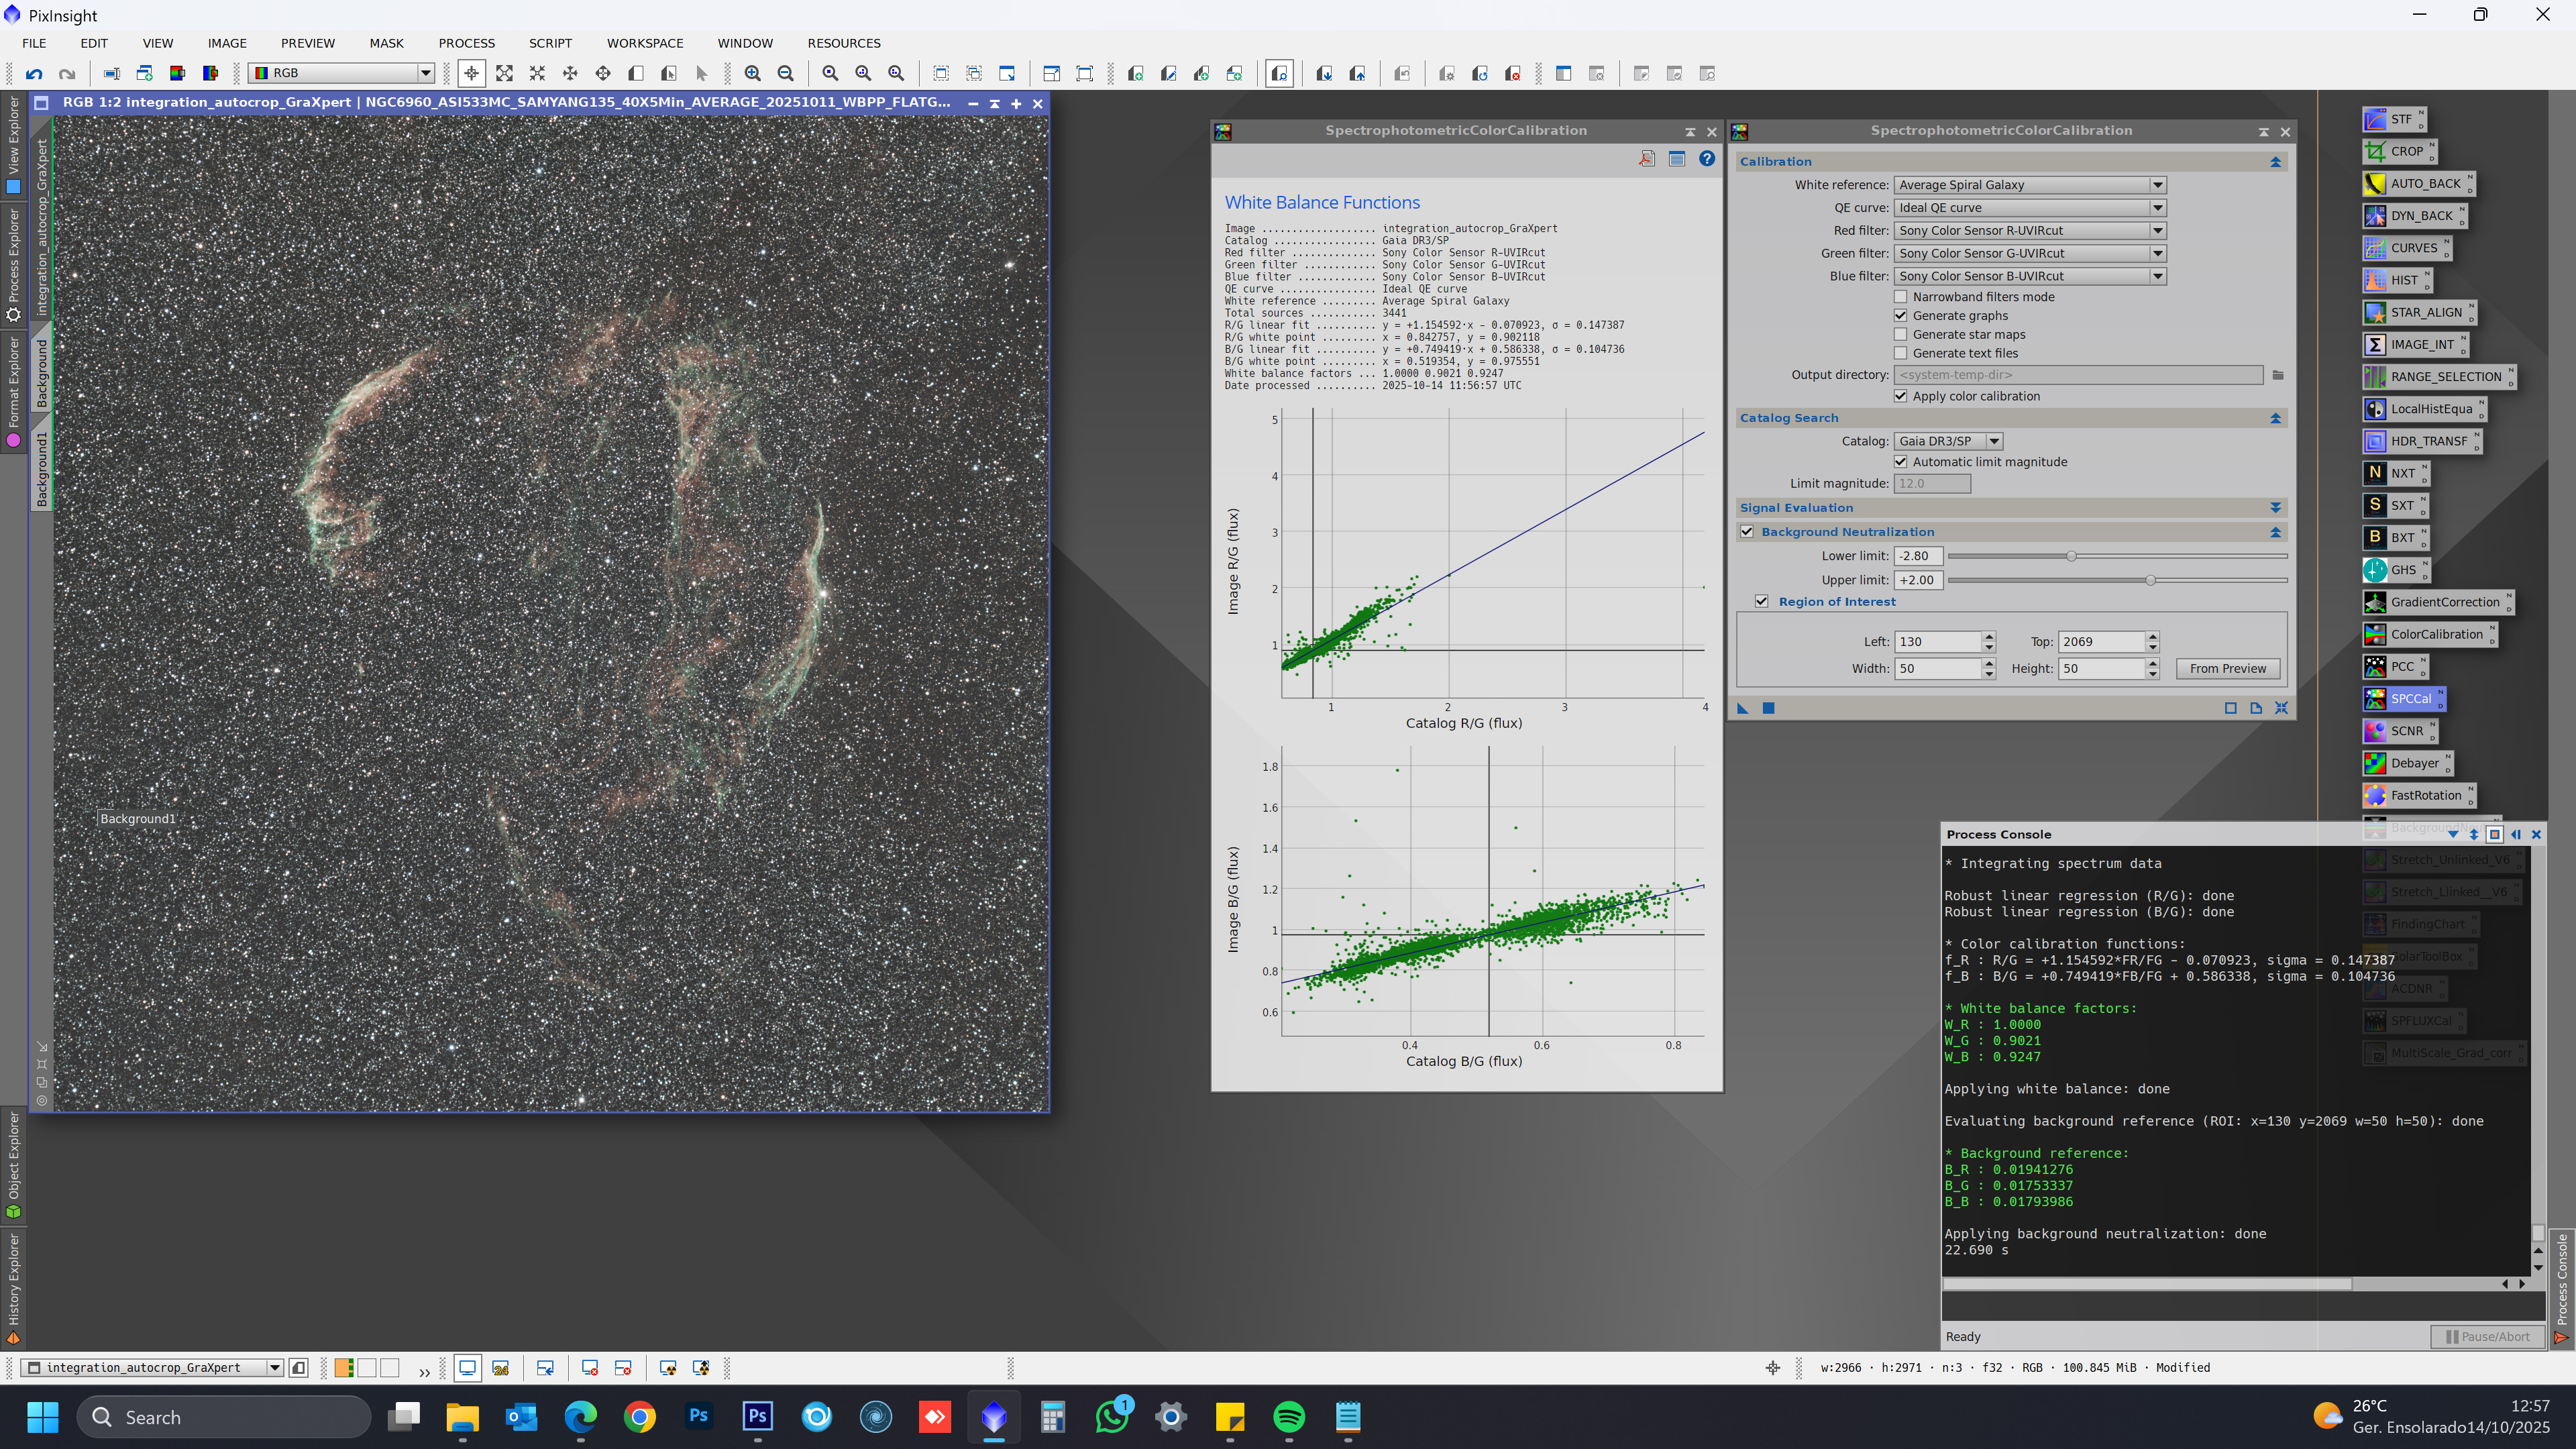Image resolution: width=2576 pixels, height=1449 pixels.
Task: Click the From Preview button
Action: point(2227,669)
